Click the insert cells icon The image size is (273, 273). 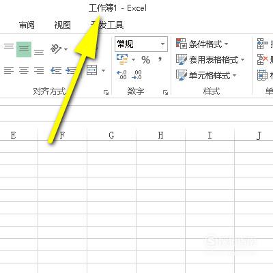[263, 44]
